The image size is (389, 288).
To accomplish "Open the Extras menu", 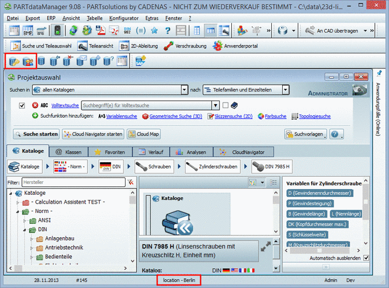I will (152, 18).
